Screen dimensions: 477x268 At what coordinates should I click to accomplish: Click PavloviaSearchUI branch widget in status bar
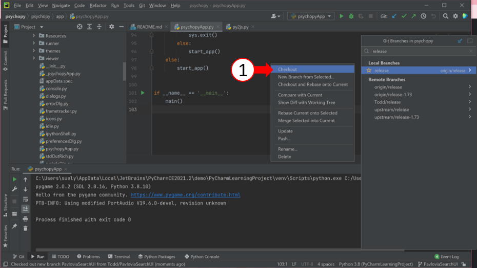point(438,264)
